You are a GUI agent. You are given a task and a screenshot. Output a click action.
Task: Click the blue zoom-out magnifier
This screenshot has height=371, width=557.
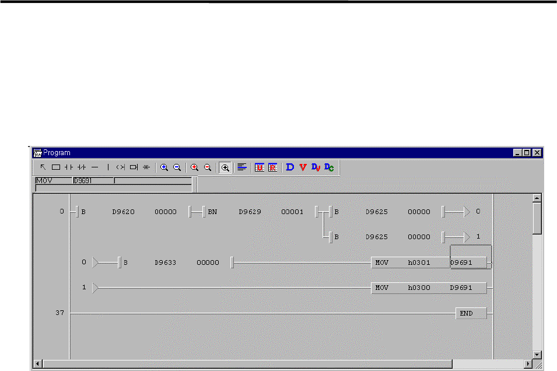point(177,167)
